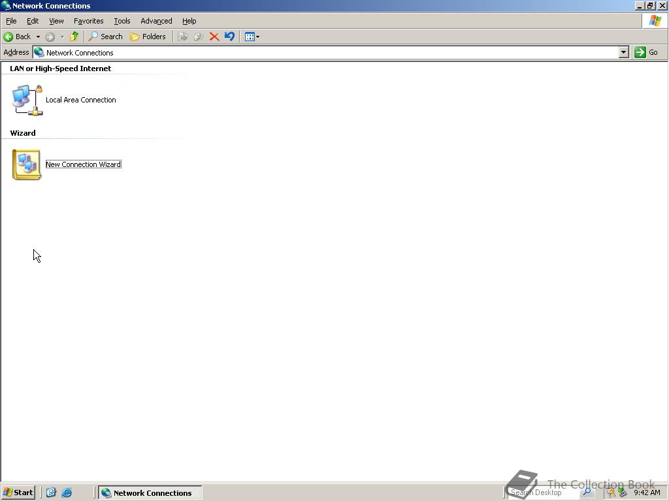This screenshot has height=501, width=669.
Task: Click the Network Connections taskbar button
Action: point(150,493)
